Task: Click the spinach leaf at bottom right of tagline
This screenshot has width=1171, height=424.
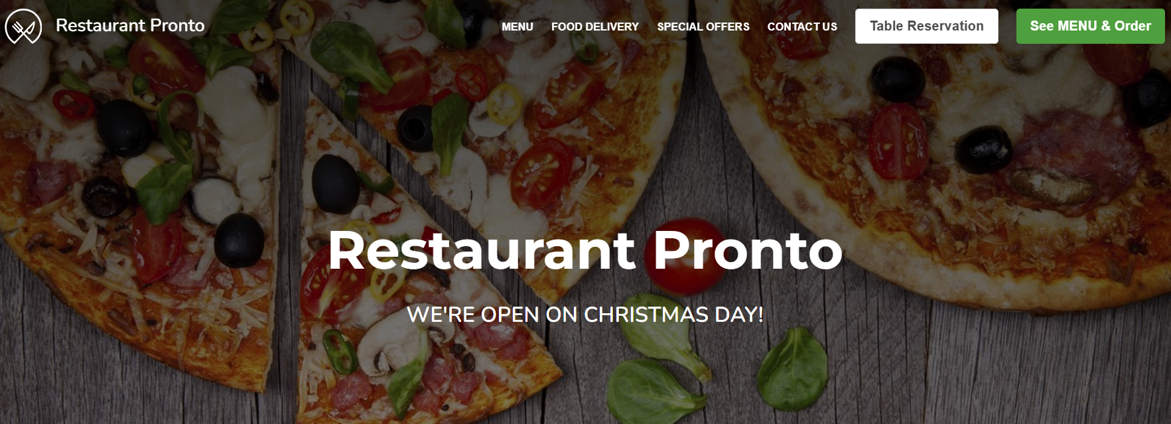Action: [793, 368]
